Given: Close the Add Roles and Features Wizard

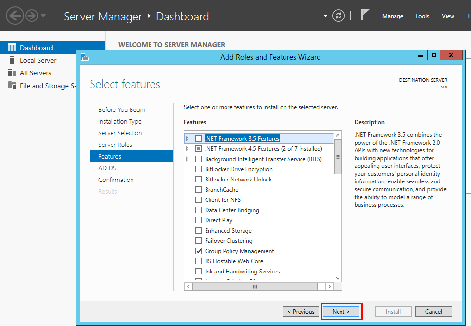Looking at the screenshot, I should pos(451,55).
